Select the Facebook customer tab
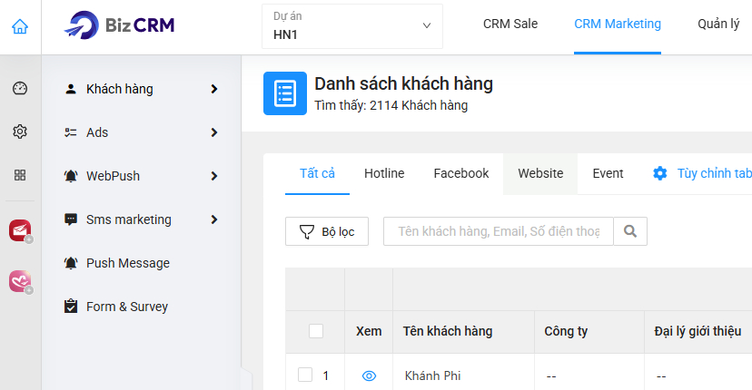 tap(461, 173)
